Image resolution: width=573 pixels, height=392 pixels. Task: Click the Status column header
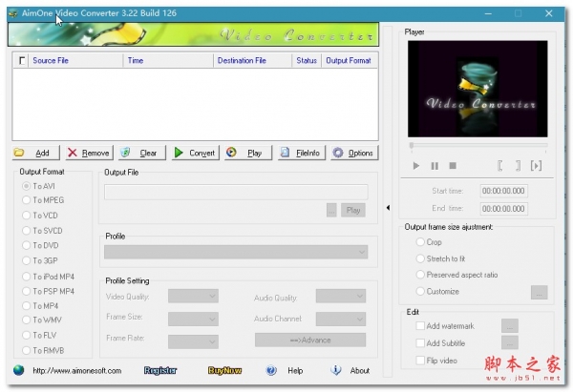click(x=307, y=61)
